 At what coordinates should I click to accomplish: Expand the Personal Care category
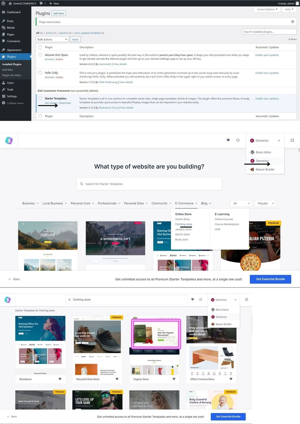82,203
